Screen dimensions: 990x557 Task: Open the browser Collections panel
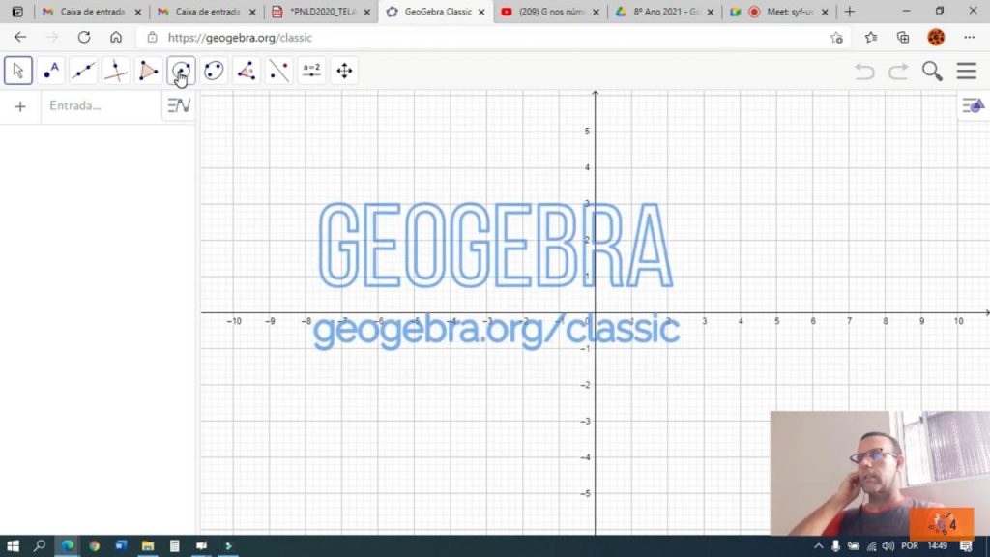tap(903, 38)
